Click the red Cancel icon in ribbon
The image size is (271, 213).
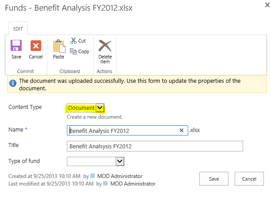(x=36, y=46)
